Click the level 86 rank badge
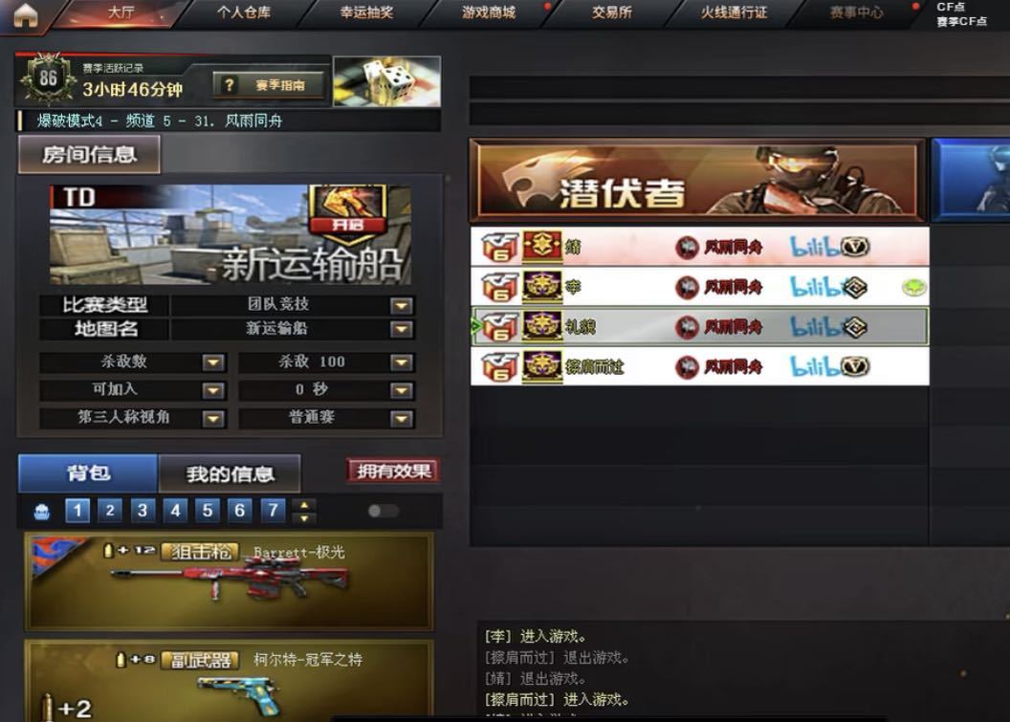The width and height of the screenshot is (1010, 722). coord(48,79)
